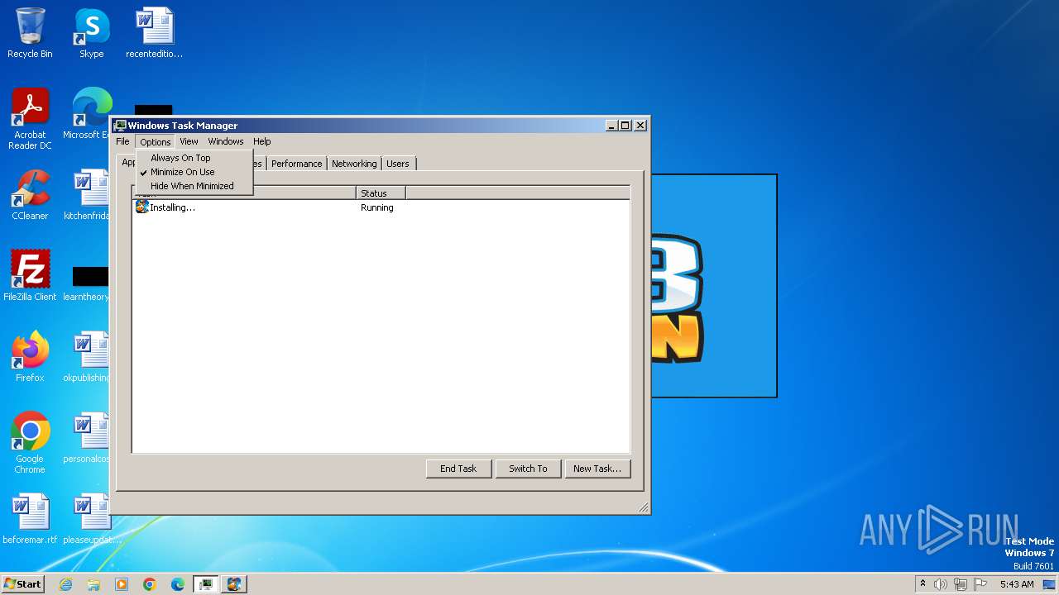Launch Firefox from the desktop

[x=30, y=357]
